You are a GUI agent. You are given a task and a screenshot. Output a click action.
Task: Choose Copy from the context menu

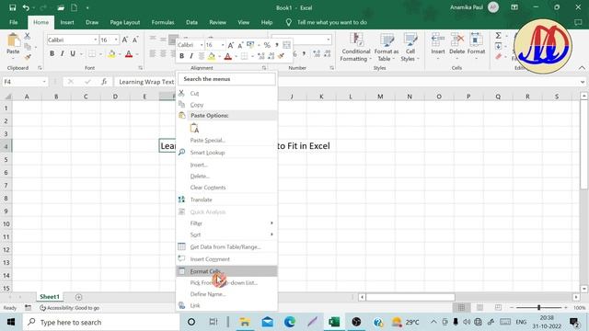click(226, 105)
